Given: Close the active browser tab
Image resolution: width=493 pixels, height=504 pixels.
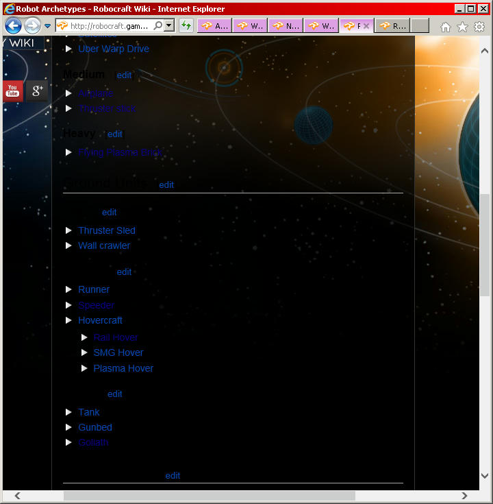Looking at the screenshot, I should pos(366,26).
